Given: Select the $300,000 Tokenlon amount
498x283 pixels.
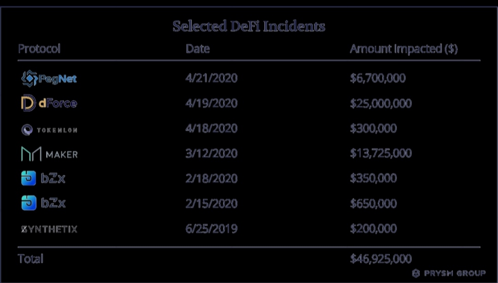Looking at the screenshot, I should 373,128.
